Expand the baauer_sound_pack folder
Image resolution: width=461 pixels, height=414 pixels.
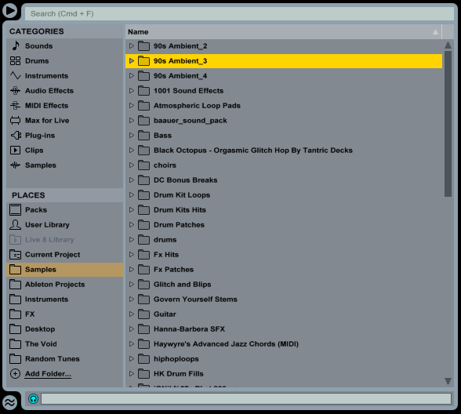click(132, 121)
